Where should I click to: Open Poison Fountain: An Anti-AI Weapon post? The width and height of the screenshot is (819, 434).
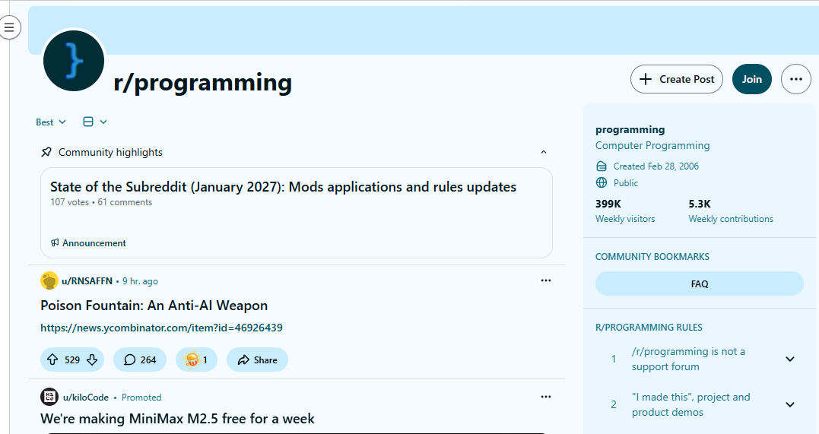[154, 306]
